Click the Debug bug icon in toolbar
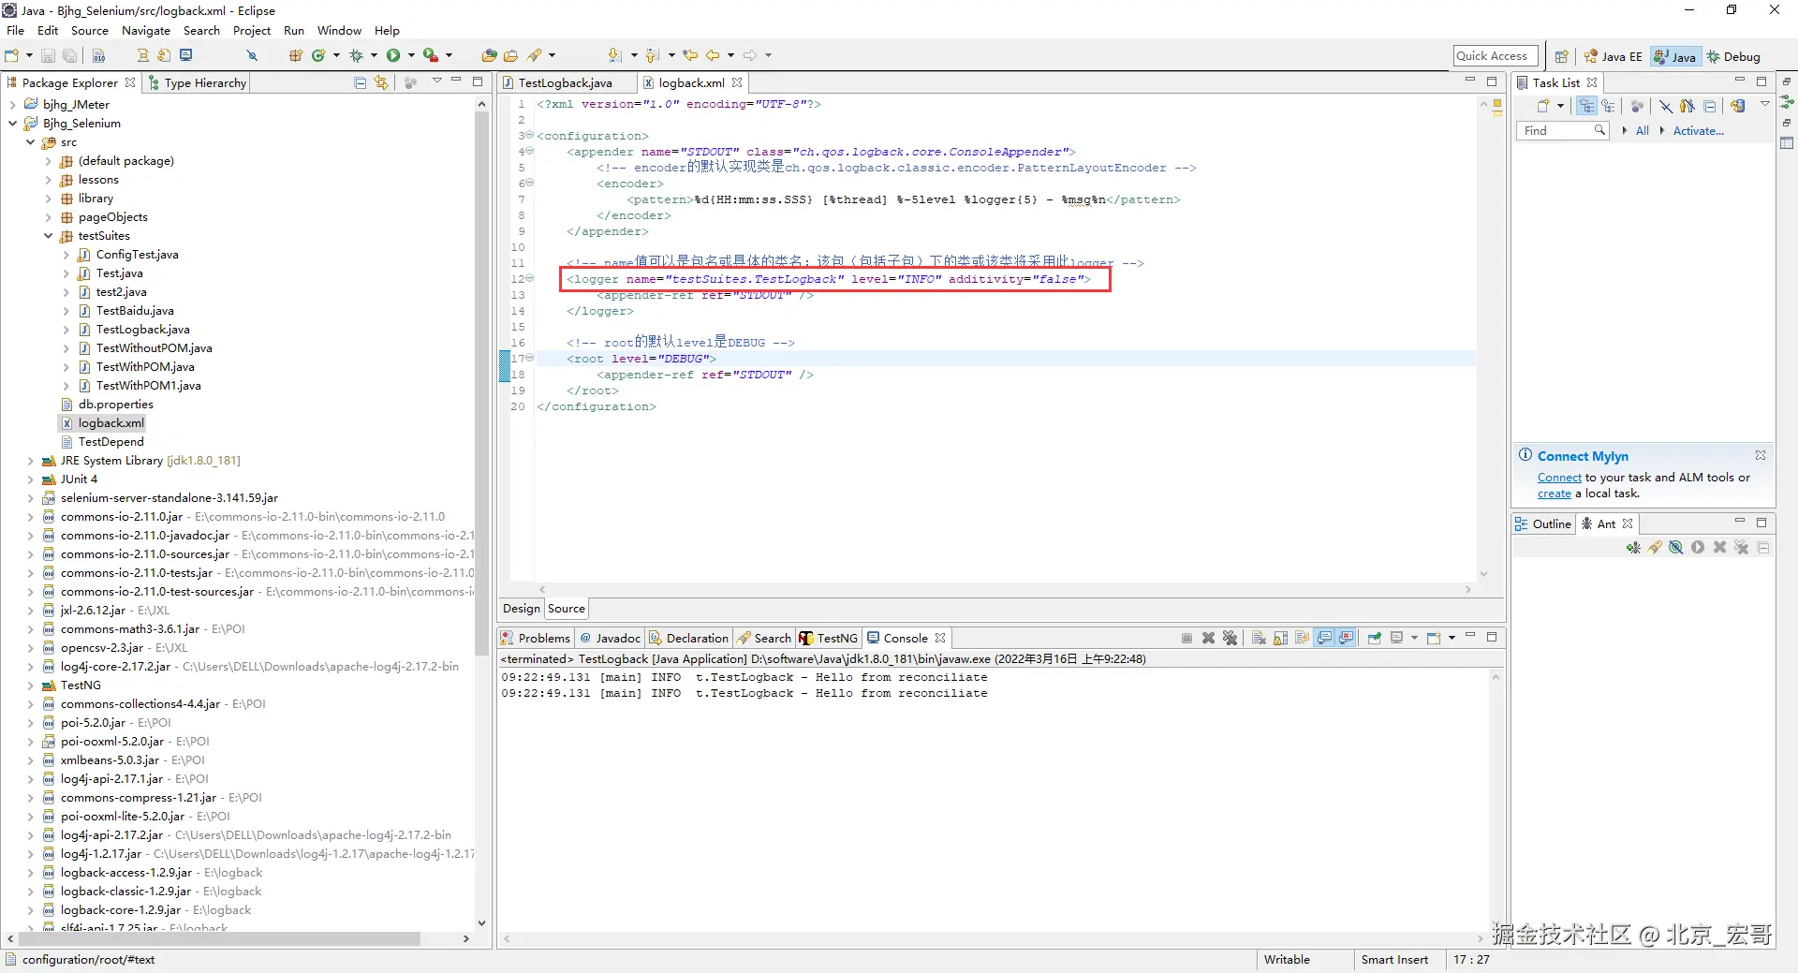 point(356,56)
